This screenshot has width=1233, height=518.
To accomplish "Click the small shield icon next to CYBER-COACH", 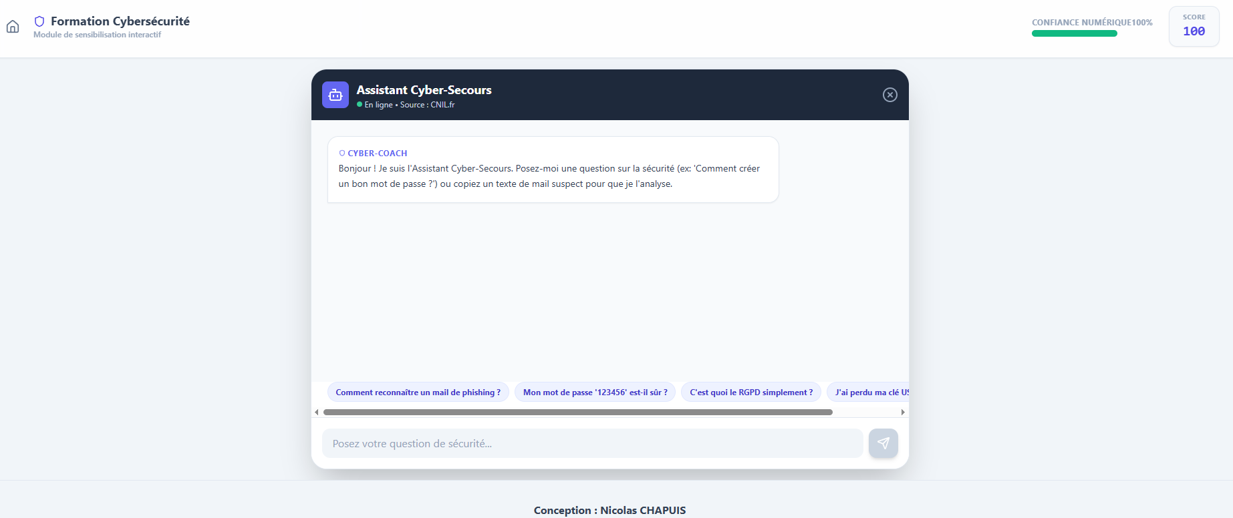I will [342, 154].
